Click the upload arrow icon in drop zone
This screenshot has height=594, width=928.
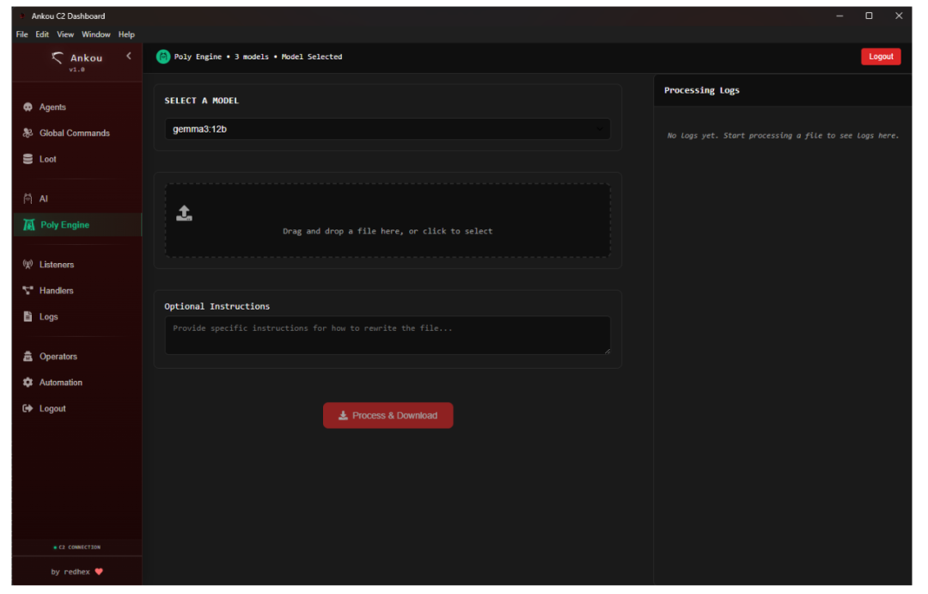pyautogui.click(x=184, y=213)
